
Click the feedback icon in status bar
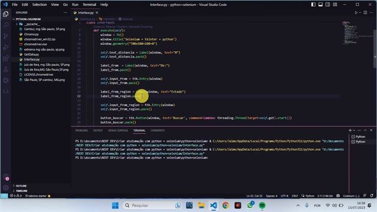click(365, 196)
